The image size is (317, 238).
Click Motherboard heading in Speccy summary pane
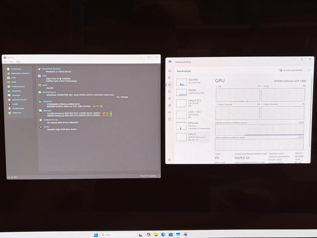click(x=49, y=92)
